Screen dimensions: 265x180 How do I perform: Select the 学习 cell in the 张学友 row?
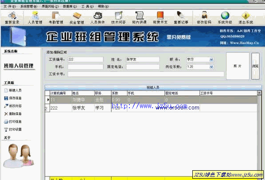click(x=103, y=108)
